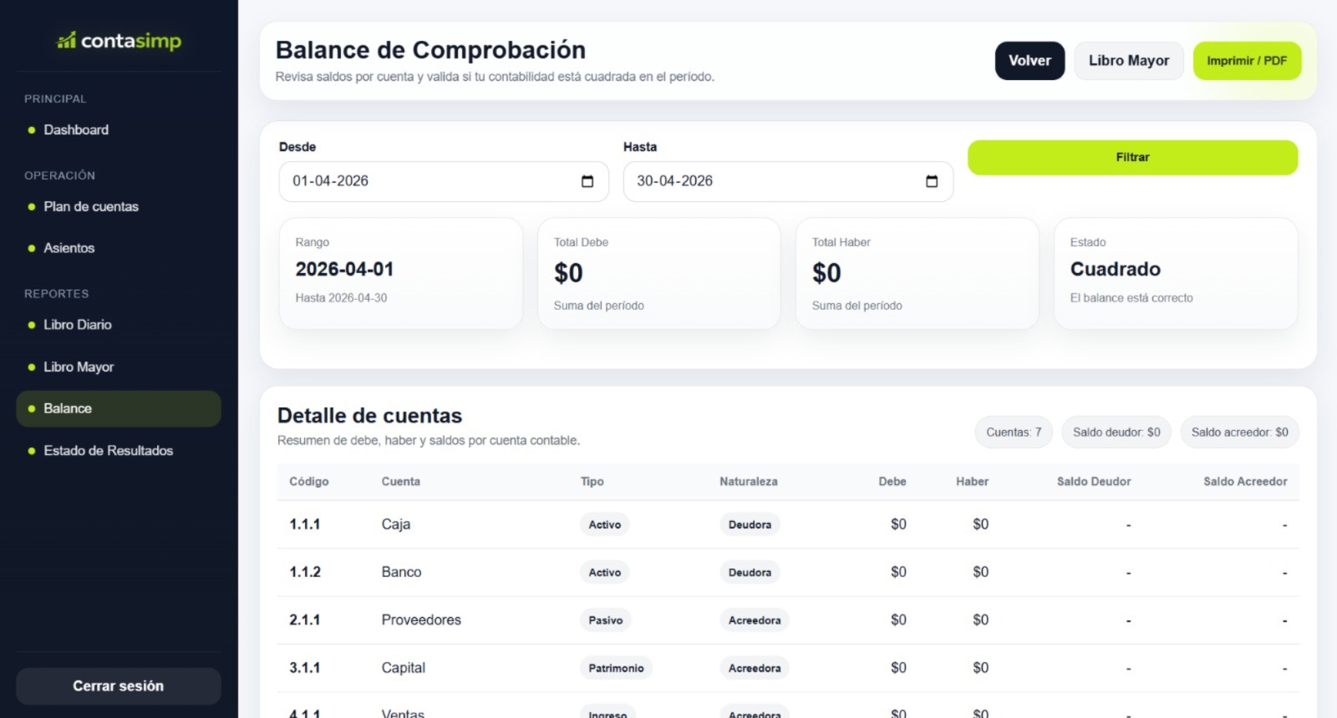Click the contasimp logo icon

tap(66, 40)
